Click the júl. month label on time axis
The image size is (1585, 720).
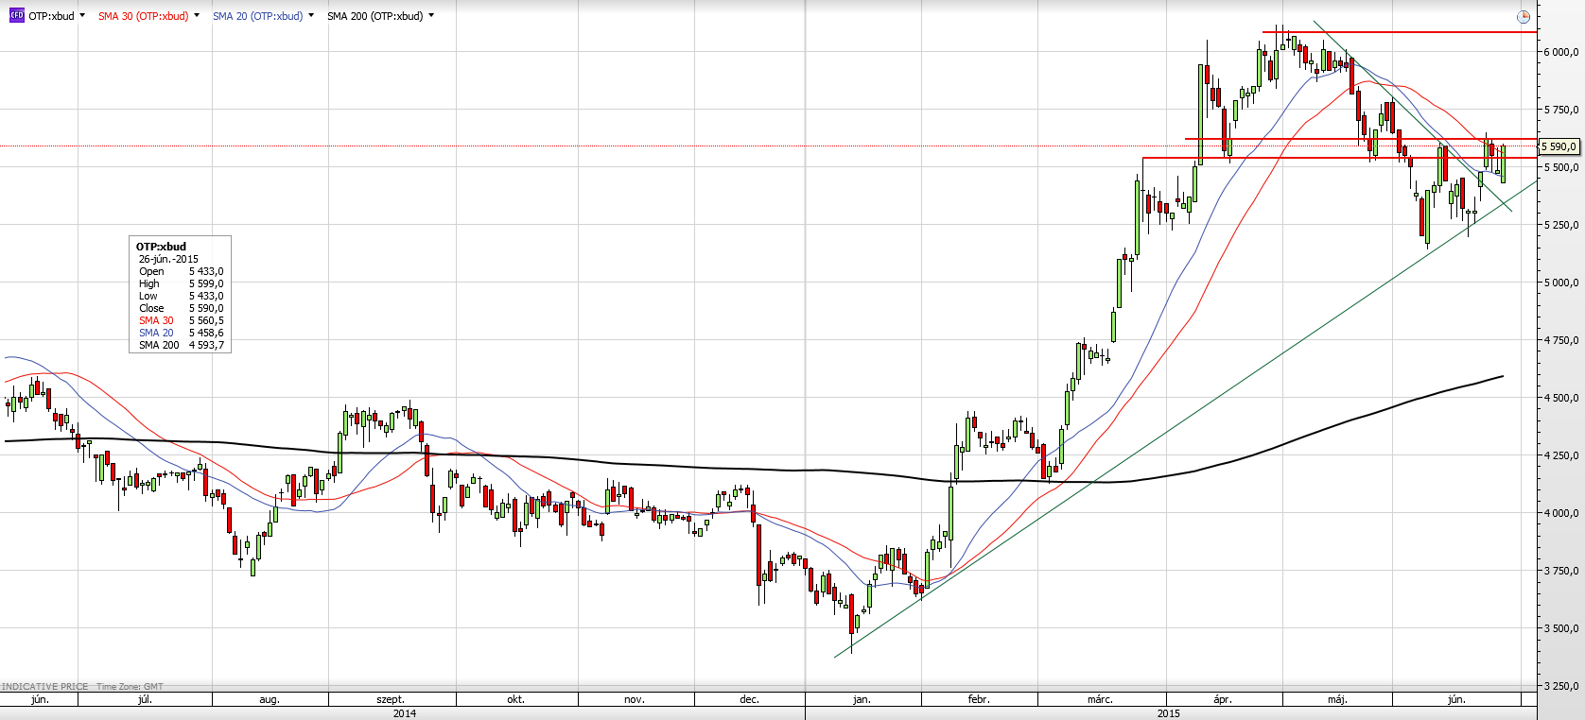(145, 699)
